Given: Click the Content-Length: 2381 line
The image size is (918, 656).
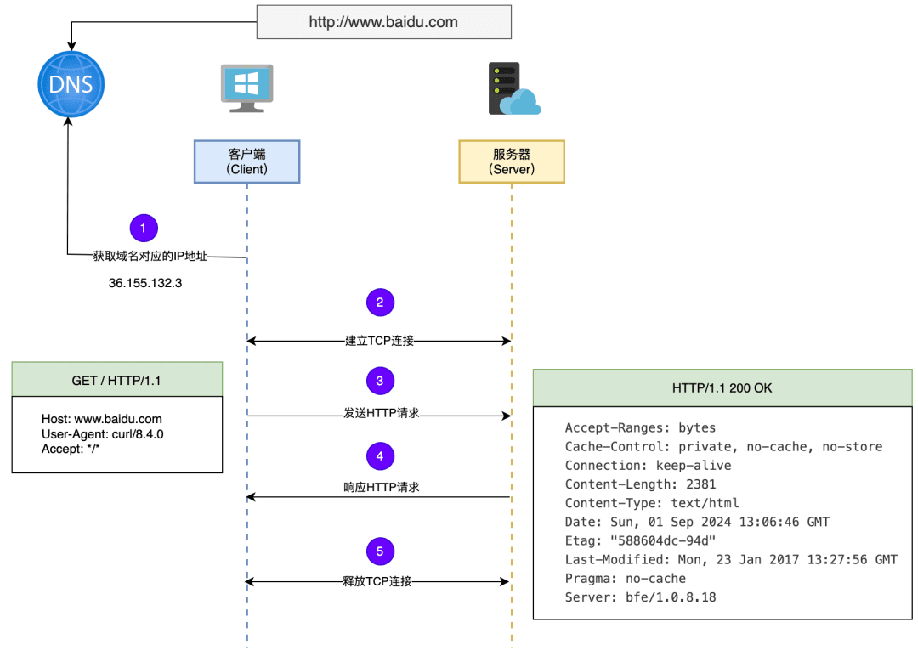Looking at the screenshot, I should (641, 484).
